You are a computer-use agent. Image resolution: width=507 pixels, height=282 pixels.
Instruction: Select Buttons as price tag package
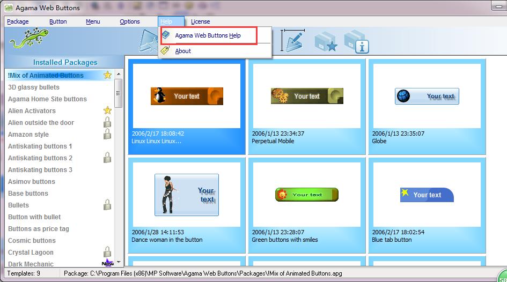[39, 229]
